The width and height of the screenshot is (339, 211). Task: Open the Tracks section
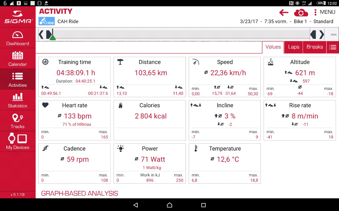tap(18, 121)
